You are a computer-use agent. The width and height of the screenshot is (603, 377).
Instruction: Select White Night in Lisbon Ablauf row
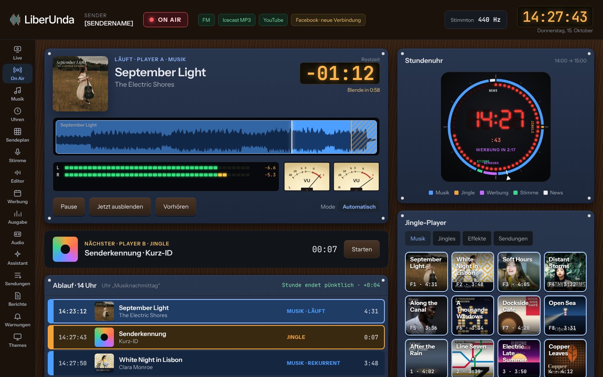[216, 363]
